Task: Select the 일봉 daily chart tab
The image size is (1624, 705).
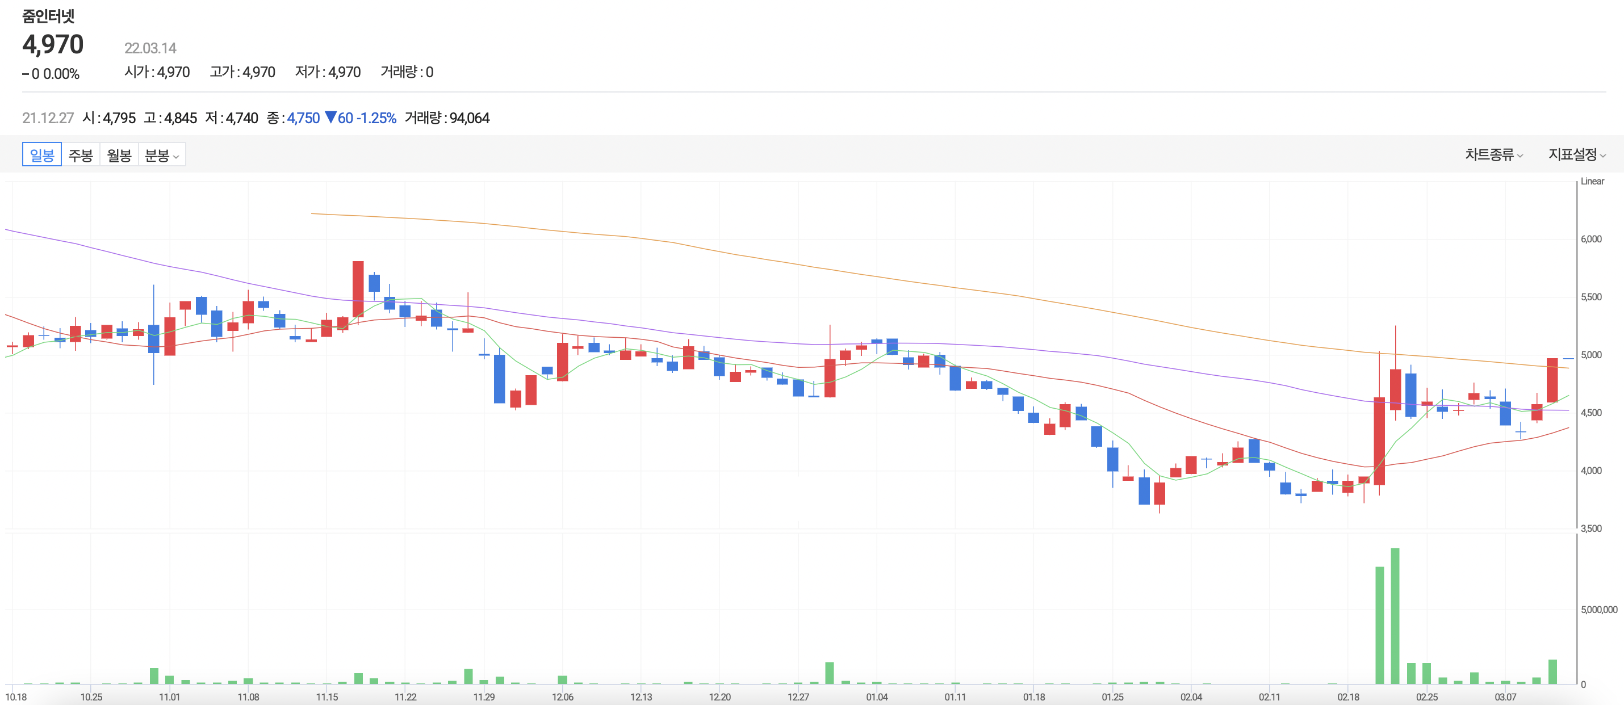Action: point(41,154)
